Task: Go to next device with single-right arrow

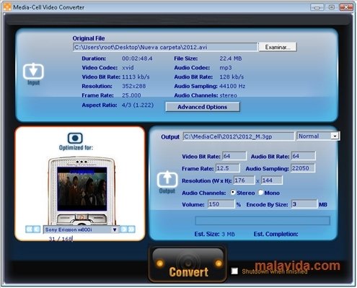Action: click(x=123, y=229)
